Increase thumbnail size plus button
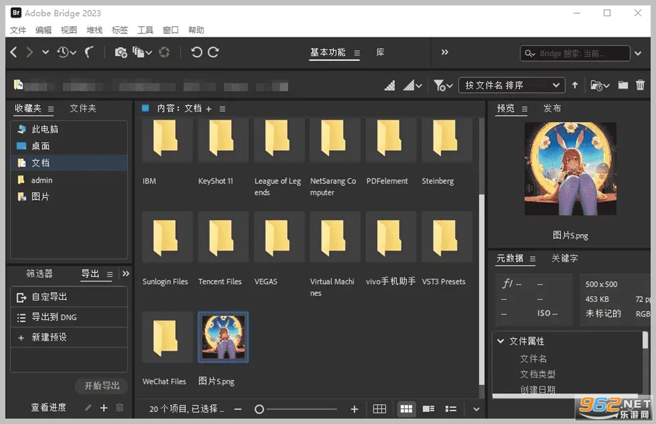The height and width of the screenshot is (424, 656). tap(354, 409)
